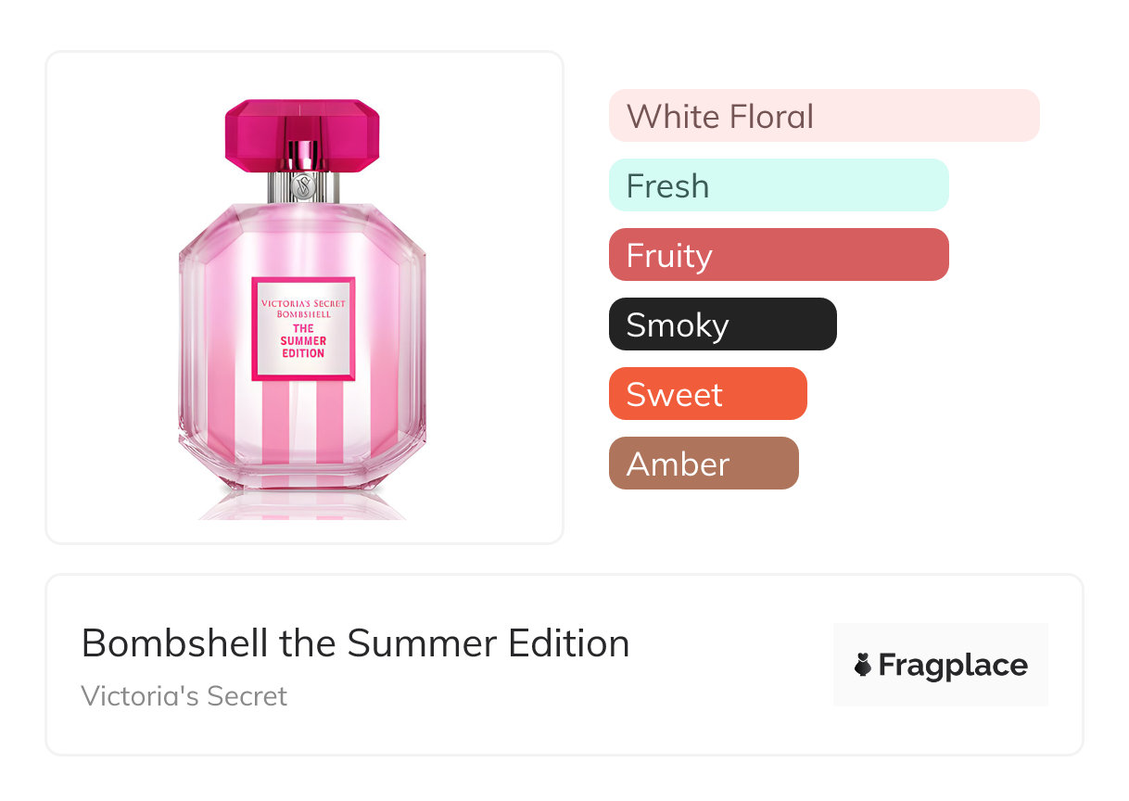Click the brown Amber accord bar
Viewport: 1129px width, 801px height.
click(x=703, y=464)
